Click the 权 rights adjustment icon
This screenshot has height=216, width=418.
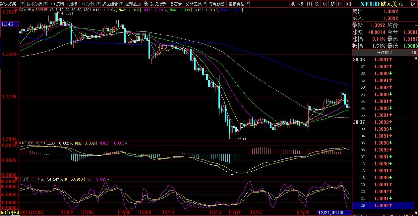317,4
